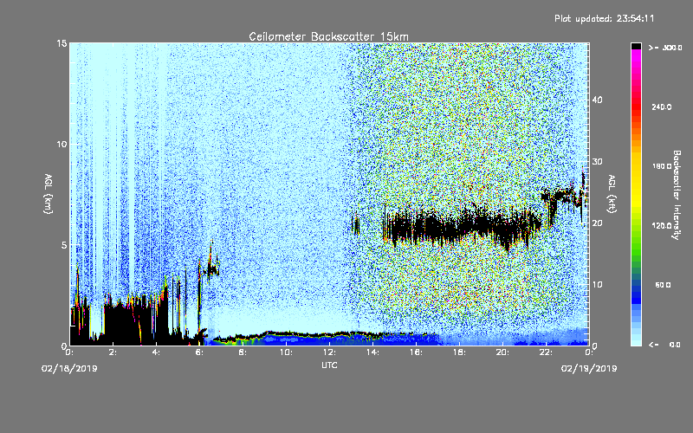The image size is (693, 433).
Task: Click the '20:' hour tick label
Action: point(502,352)
